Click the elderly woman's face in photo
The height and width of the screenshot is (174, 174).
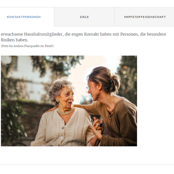click(x=67, y=97)
